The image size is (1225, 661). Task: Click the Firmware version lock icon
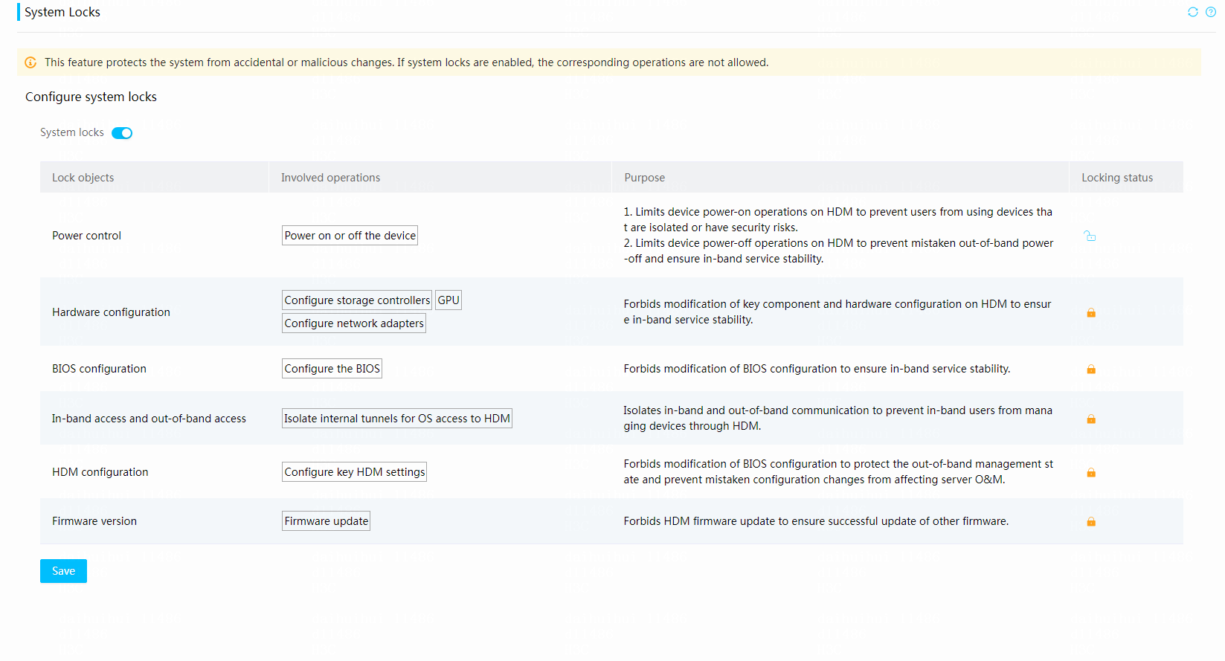(x=1091, y=521)
